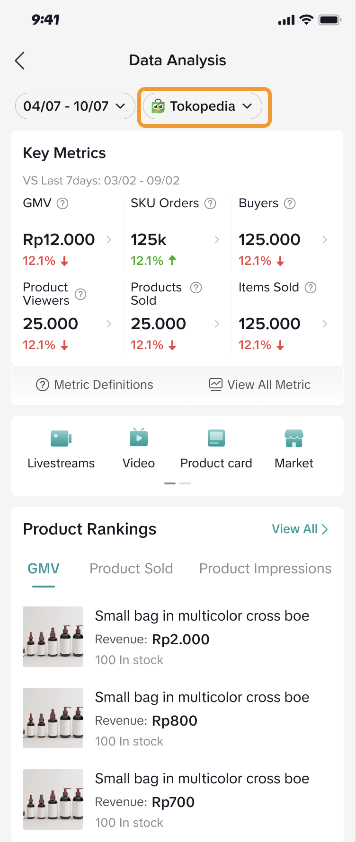Tap the Buyers help question icon
This screenshot has height=842, width=356.
pos(290,203)
